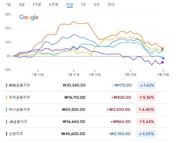Click the teal 하나금융지주 color marker
Screen dimensions: 176x143
pyautogui.click(x=6, y=109)
